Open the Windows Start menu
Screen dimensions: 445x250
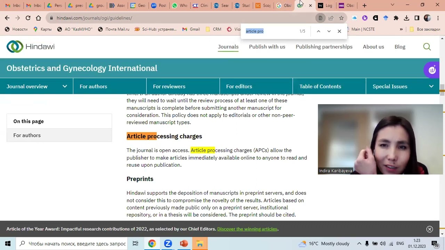pos(8,244)
